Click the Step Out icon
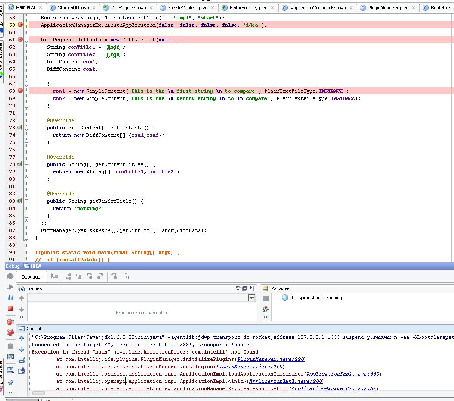 click(x=100, y=277)
